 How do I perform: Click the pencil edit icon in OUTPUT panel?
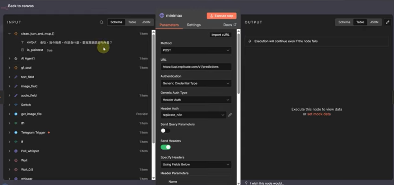[387, 22]
